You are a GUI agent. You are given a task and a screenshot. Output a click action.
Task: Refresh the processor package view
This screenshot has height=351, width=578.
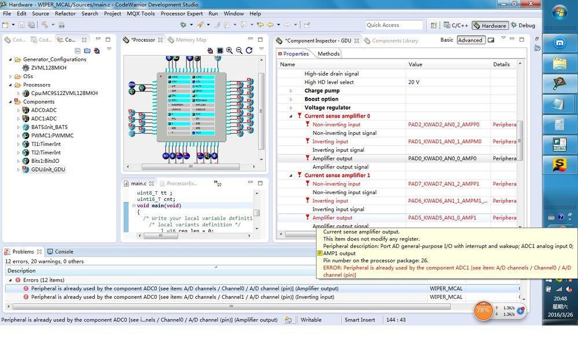(249, 50)
